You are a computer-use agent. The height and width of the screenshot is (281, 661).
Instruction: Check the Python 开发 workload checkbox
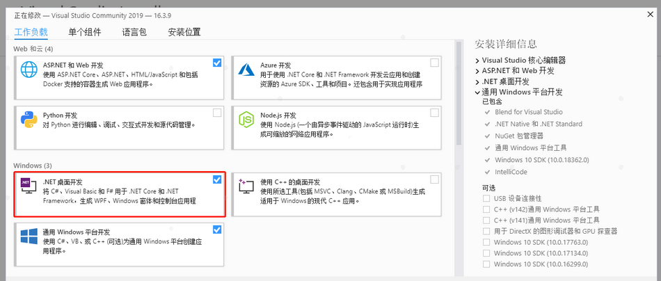click(x=217, y=113)
